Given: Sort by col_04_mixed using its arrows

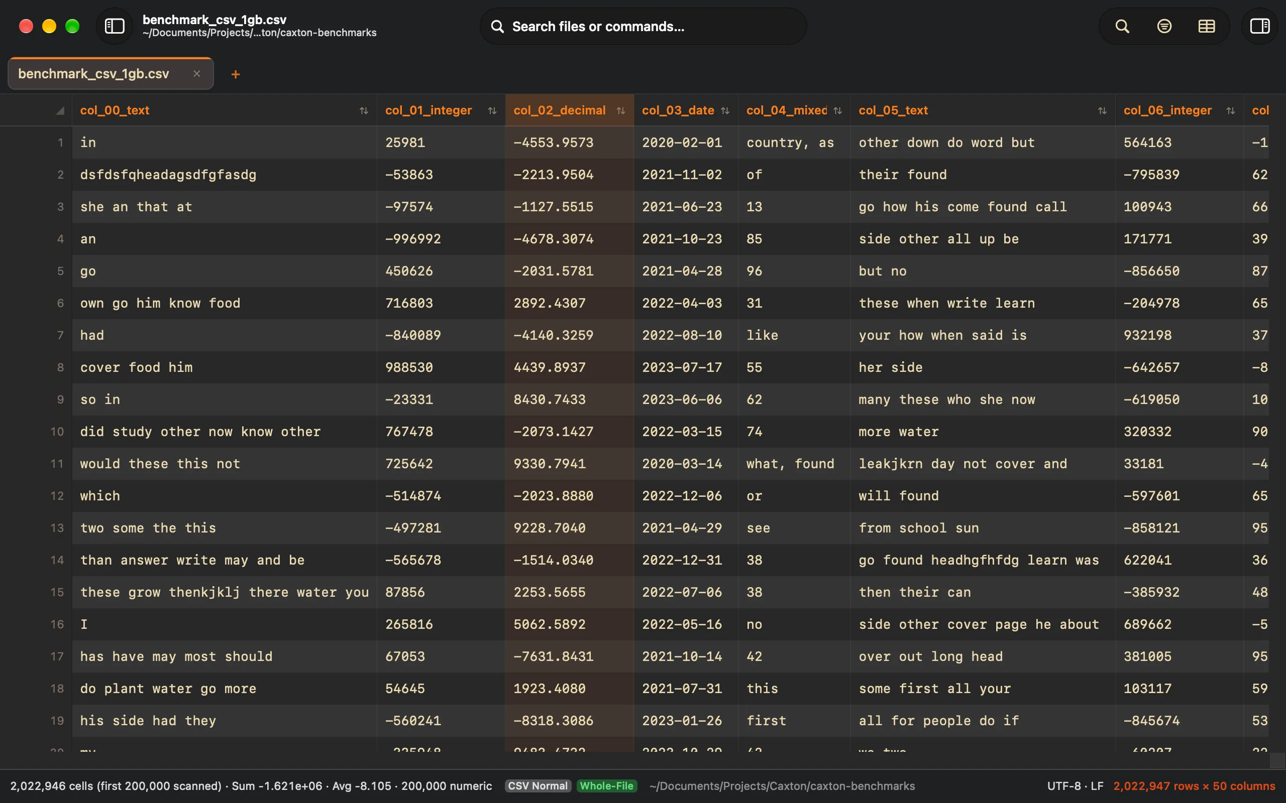Looking at the screenshot, I should point(837,110).
